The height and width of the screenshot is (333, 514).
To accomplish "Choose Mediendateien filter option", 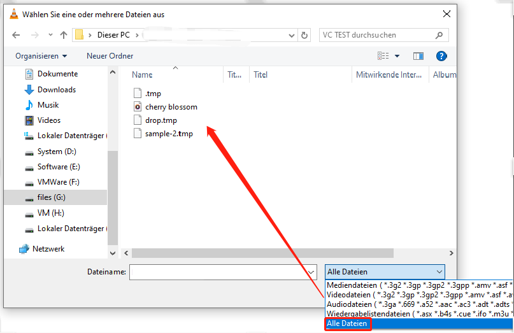I will (x=419, y=285).
